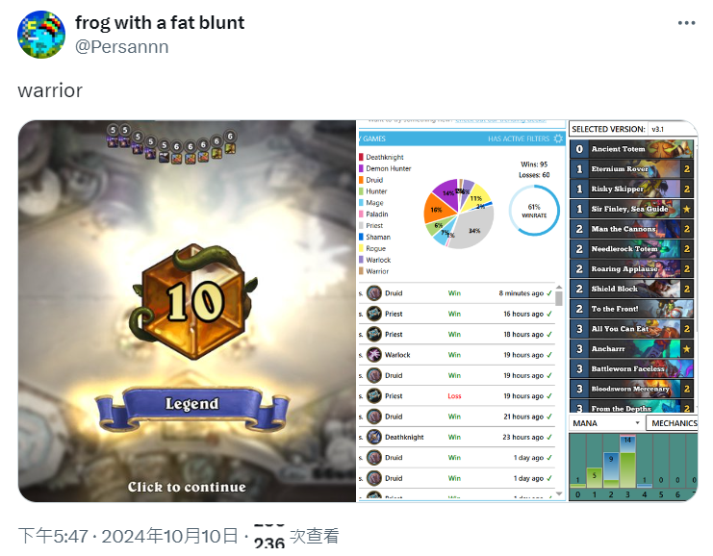This screenshot has width=713, height=556.
Task: Open the active filters gear icon
Action: [x=558, y=139]
